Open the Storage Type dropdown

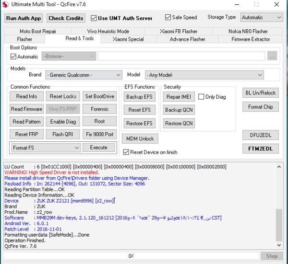click(262, 17)
